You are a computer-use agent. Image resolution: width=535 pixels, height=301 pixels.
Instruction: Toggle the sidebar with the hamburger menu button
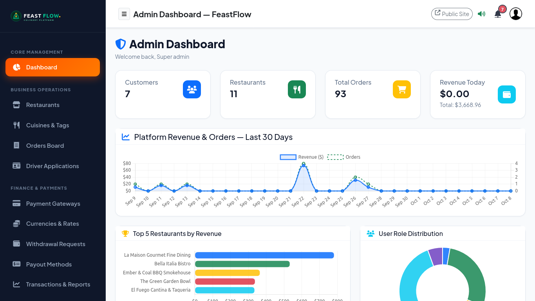pos(124,14)
